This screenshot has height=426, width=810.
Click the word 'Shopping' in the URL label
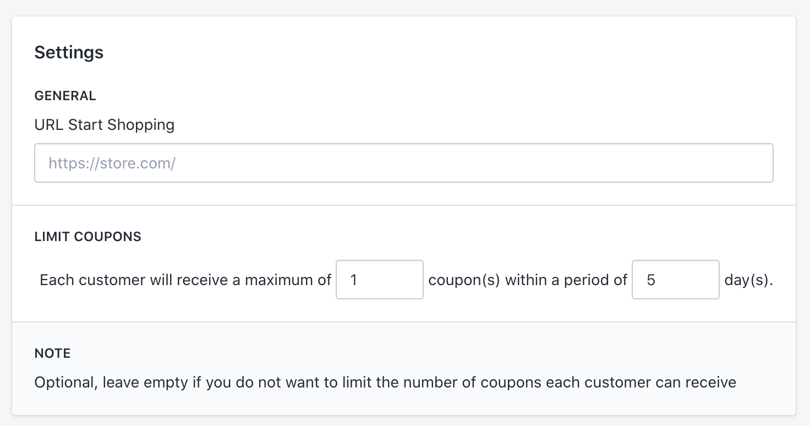pos(141,125)
